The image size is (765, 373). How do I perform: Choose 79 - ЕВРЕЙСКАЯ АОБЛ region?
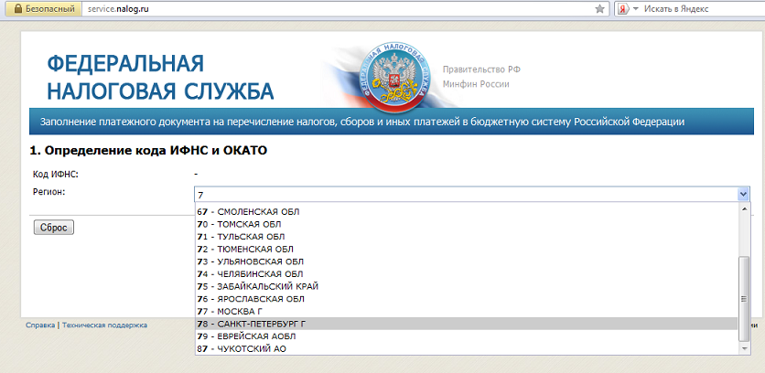466,336
